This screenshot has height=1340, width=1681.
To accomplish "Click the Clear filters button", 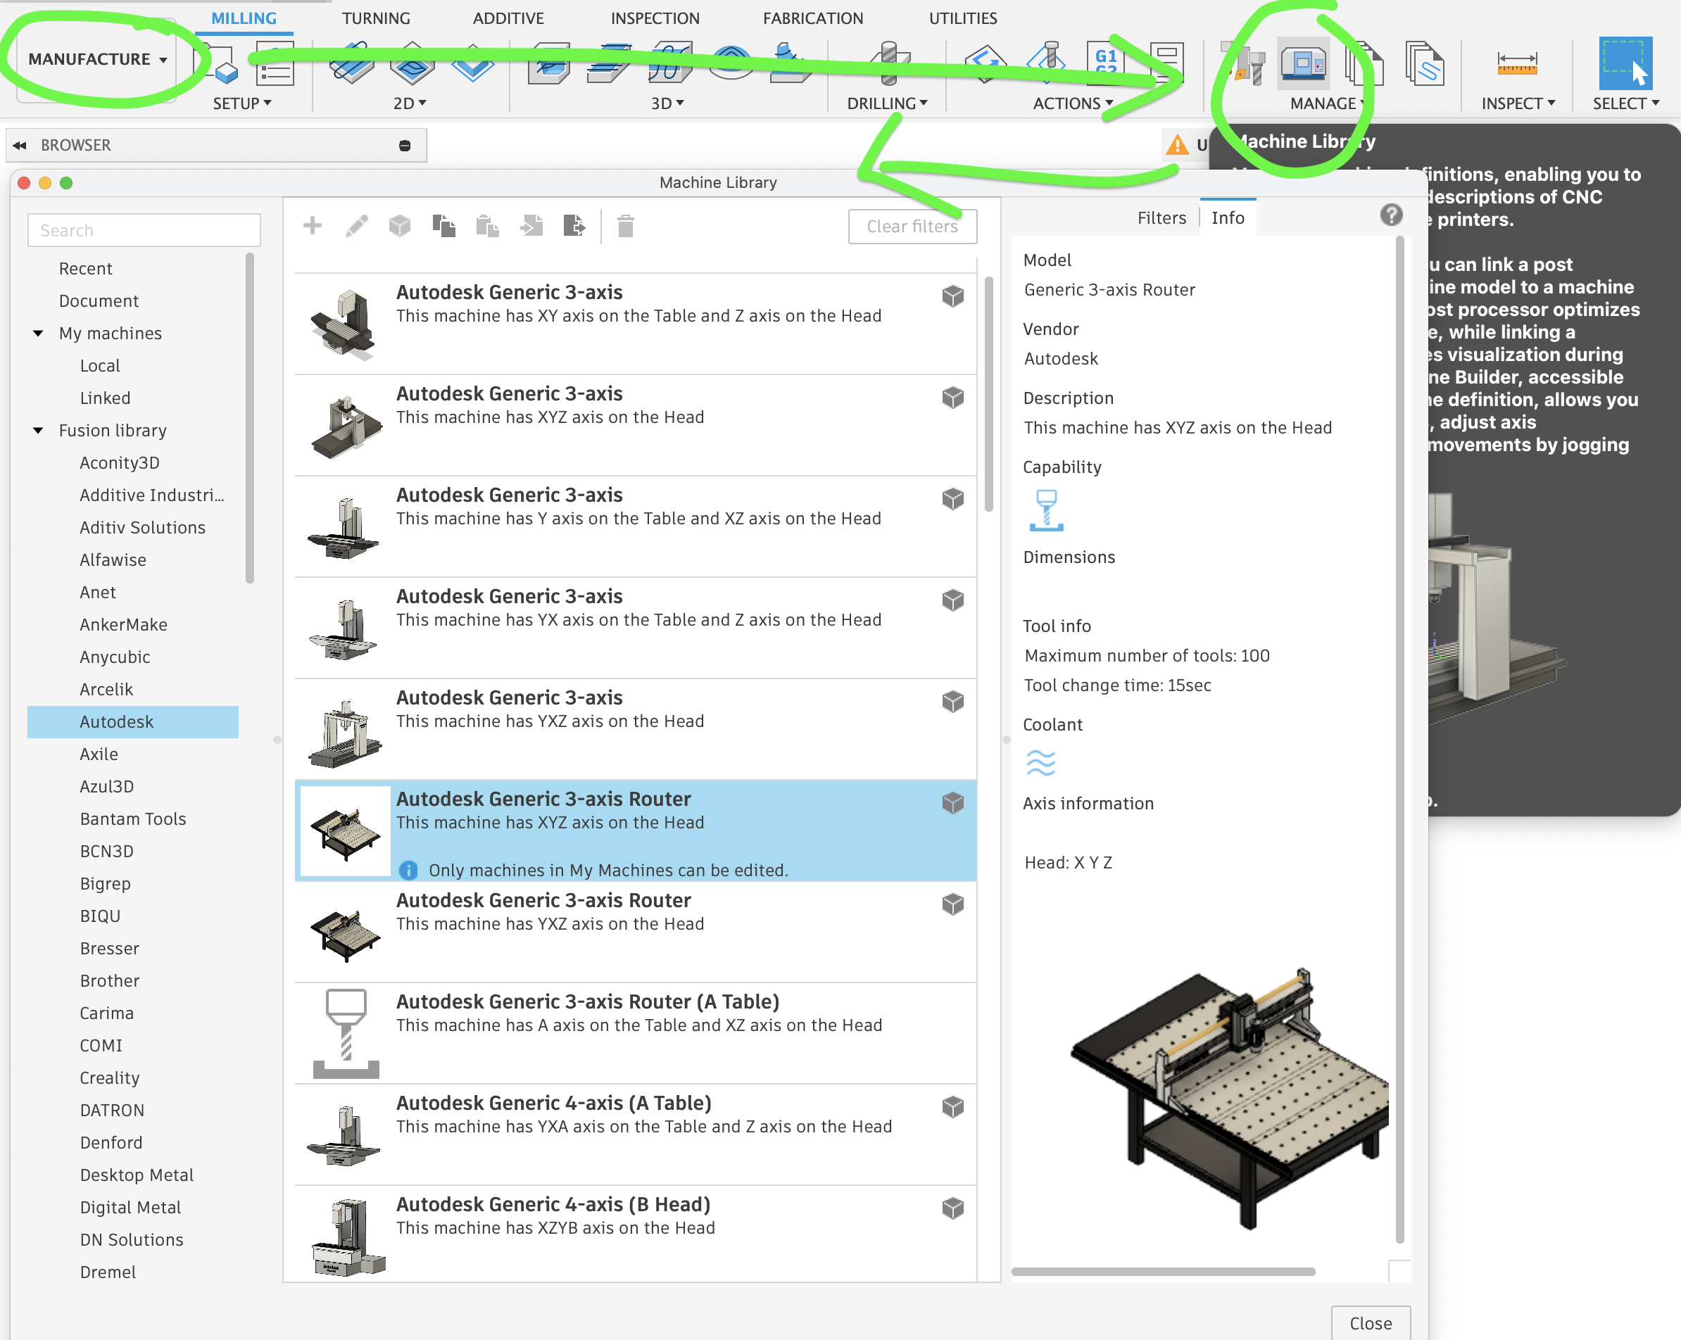I will coord(912,226).
